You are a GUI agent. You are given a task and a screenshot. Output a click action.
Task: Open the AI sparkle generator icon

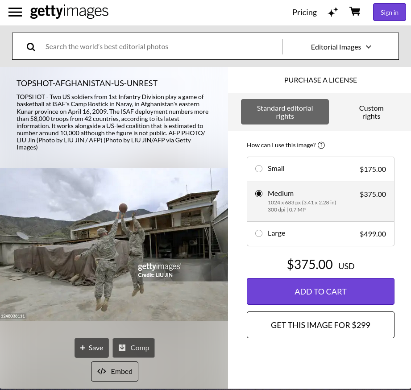click(x=332, y=12)
